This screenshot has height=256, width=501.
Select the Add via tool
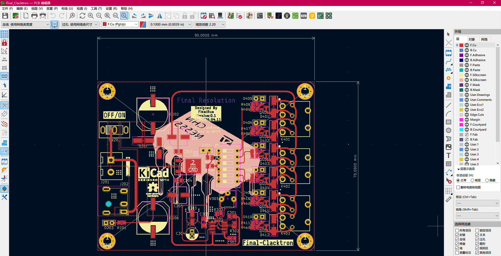coord(449,78)
